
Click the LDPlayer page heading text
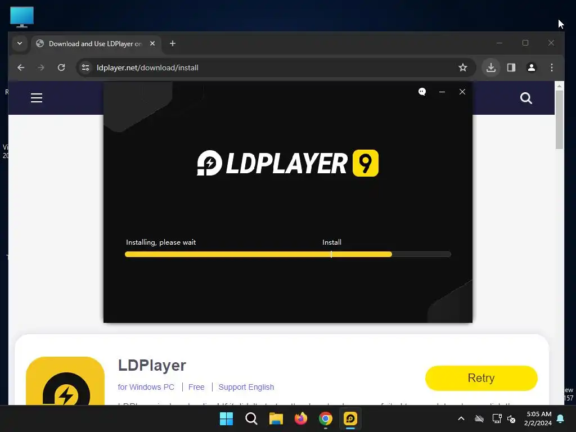pyautogui.click(x=152, y=365)
